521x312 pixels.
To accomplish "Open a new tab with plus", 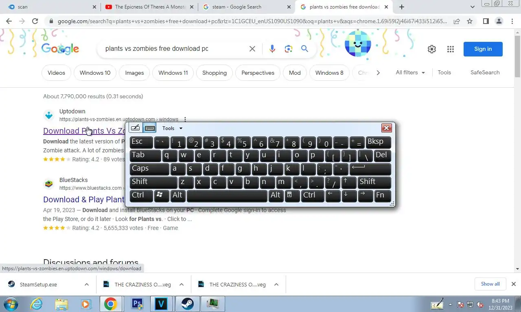I will click(x=402, y=7).
